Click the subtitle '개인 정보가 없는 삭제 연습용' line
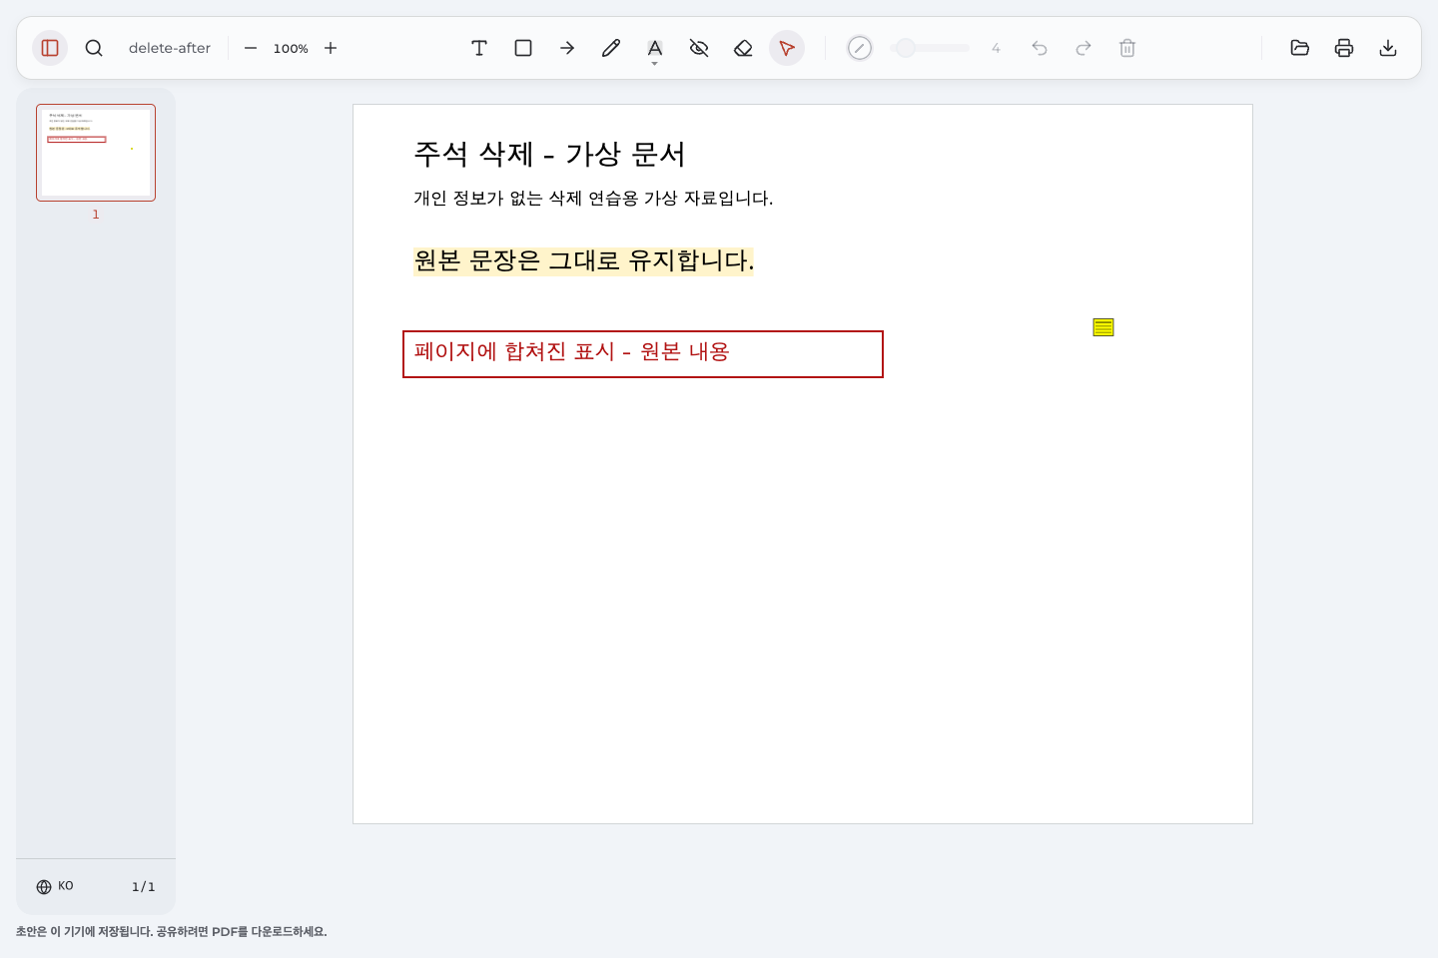The height and width of the screenshot is (958, 1438). (x=593, y=198)
